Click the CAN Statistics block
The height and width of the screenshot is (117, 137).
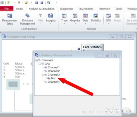coord(93,47)
